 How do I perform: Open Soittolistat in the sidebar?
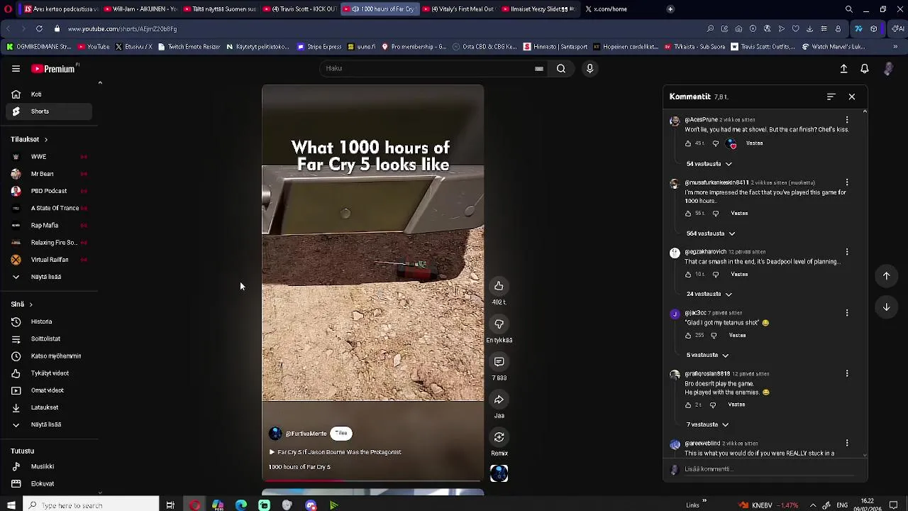[48, 339]
